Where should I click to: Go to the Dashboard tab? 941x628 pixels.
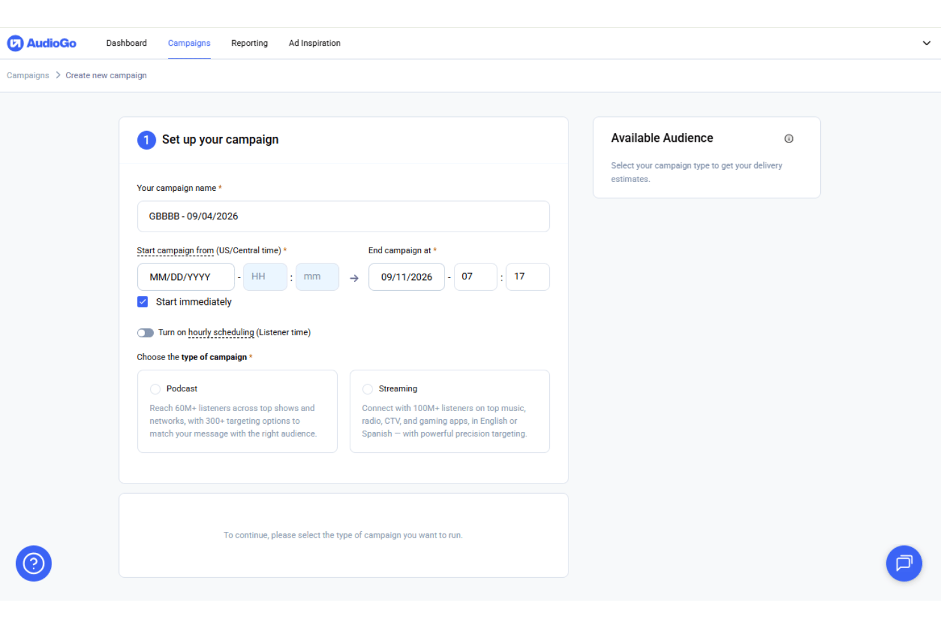(x=127, y=43)
